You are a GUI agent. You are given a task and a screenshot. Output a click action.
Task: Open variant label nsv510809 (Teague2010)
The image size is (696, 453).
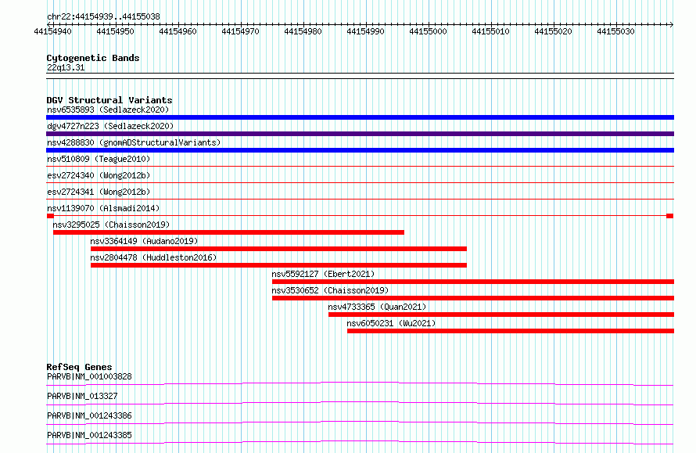pyautogui.click(x=99, y=159)
